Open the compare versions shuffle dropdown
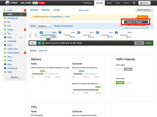 pos(33,43)
